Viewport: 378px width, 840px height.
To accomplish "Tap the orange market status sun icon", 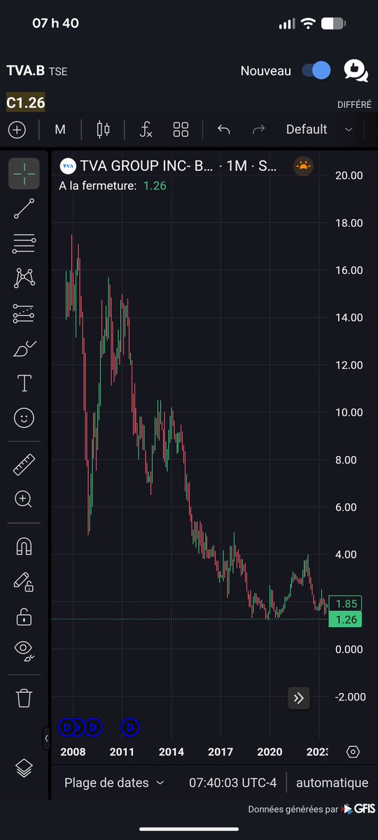I will click(304, 166).
